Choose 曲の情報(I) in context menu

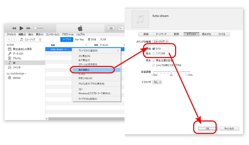point(96,70)
